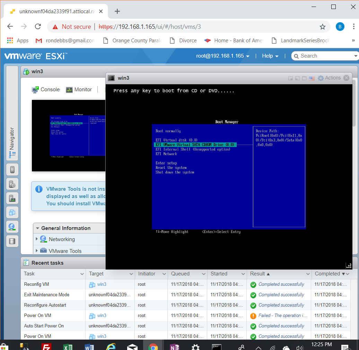Open the Home - Bank of Ame bookmark
This screenshot has height=350, width=359.
click(234, 41)
